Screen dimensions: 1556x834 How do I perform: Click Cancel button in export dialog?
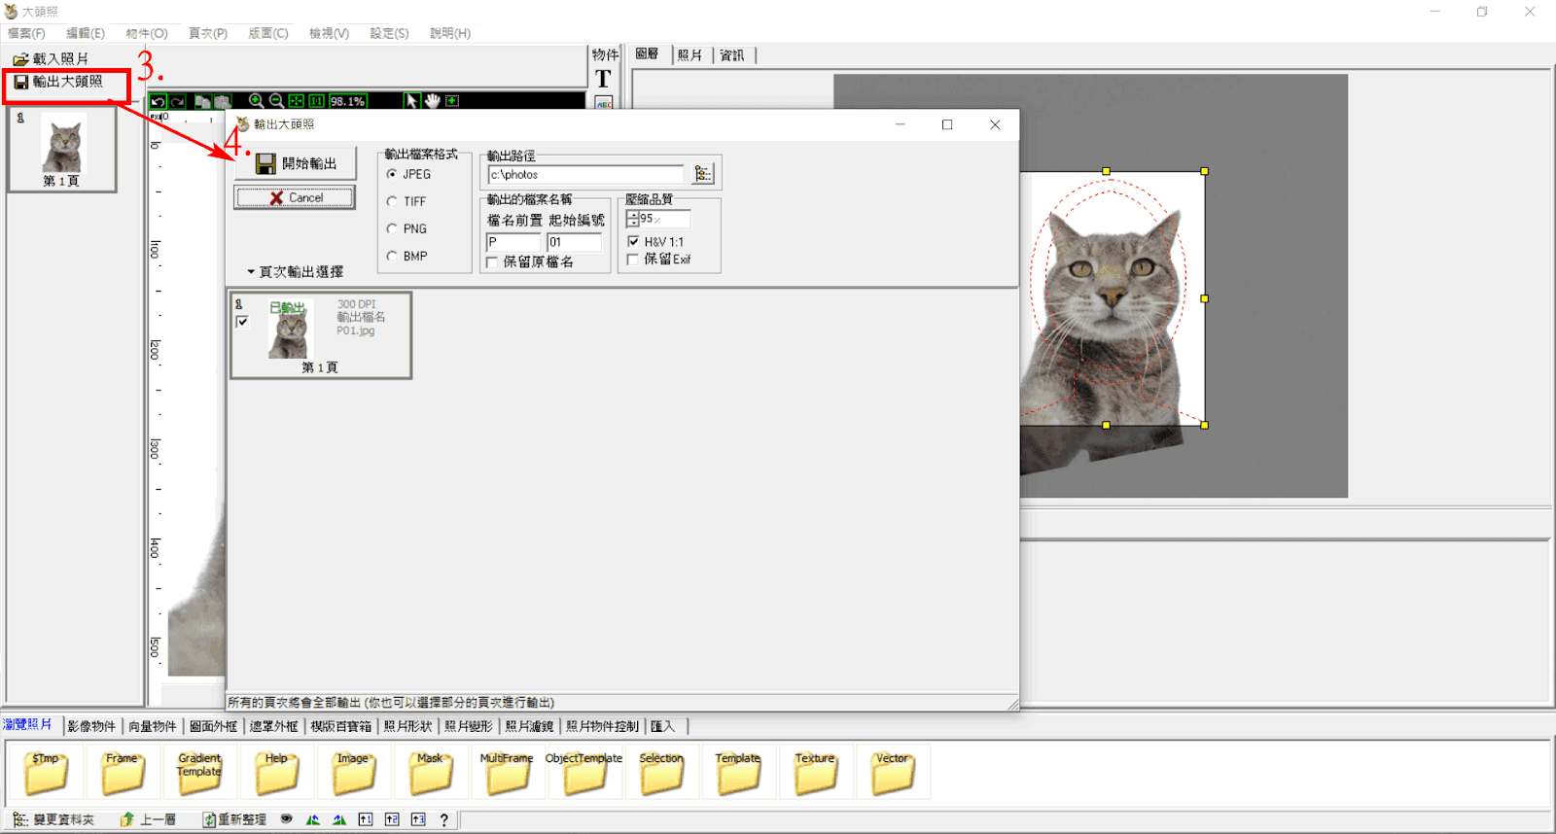tap(295, 197)
